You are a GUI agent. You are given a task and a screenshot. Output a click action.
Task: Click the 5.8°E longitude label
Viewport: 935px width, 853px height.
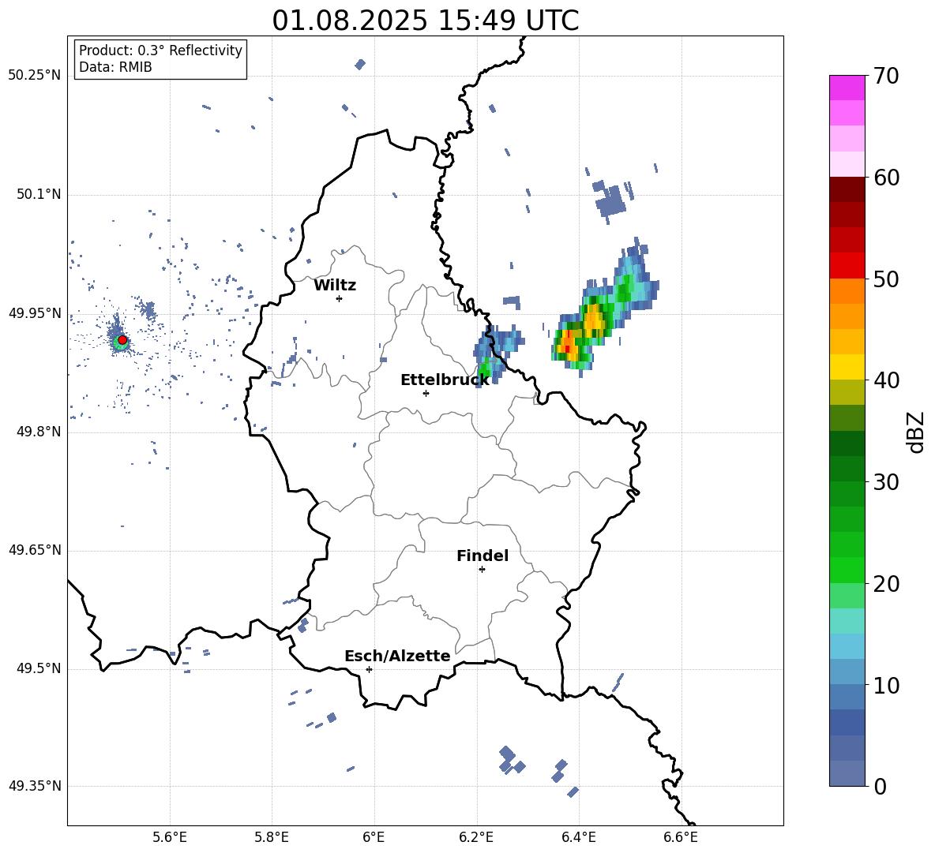[272, 837]
